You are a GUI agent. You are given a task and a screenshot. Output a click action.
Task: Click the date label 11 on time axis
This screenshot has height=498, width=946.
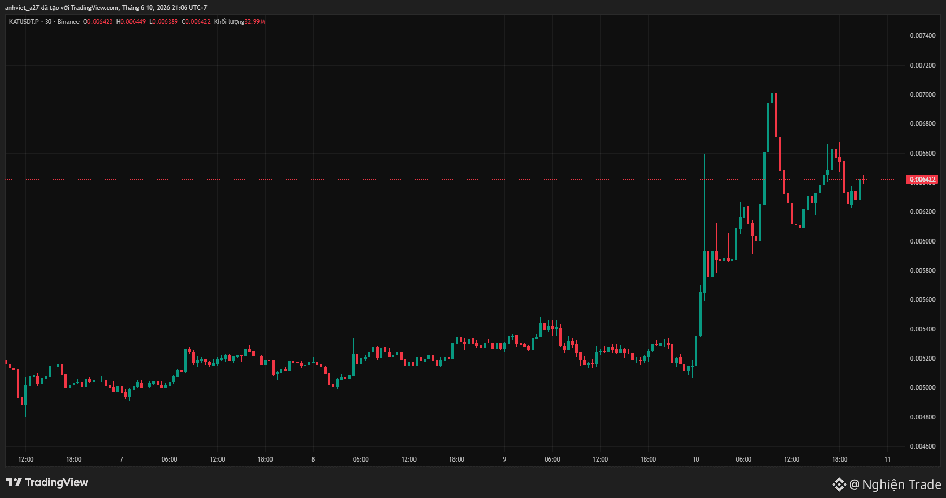[887, 459]
